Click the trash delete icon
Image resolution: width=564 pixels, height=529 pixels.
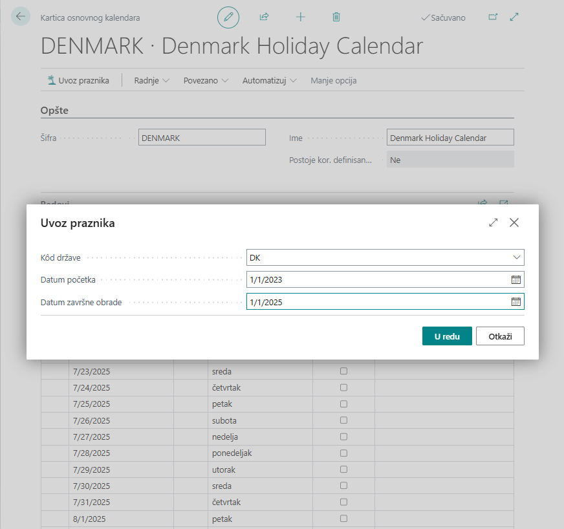click(x=336, y=17)
